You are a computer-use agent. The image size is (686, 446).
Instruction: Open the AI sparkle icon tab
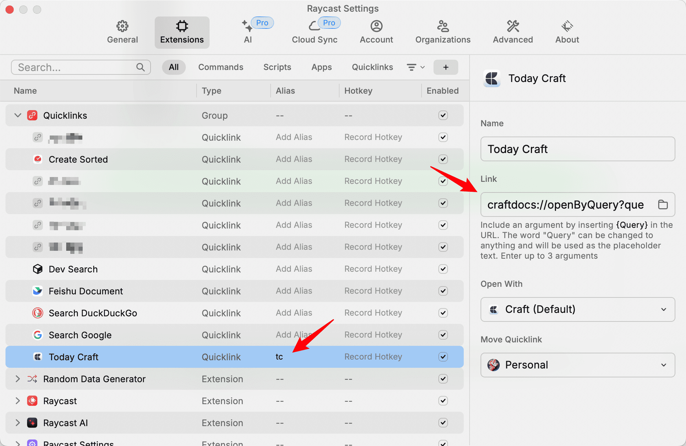247,26
